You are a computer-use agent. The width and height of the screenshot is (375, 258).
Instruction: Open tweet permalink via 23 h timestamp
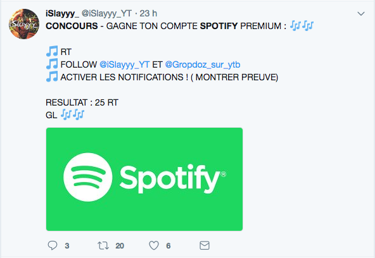tap(148, 14)
